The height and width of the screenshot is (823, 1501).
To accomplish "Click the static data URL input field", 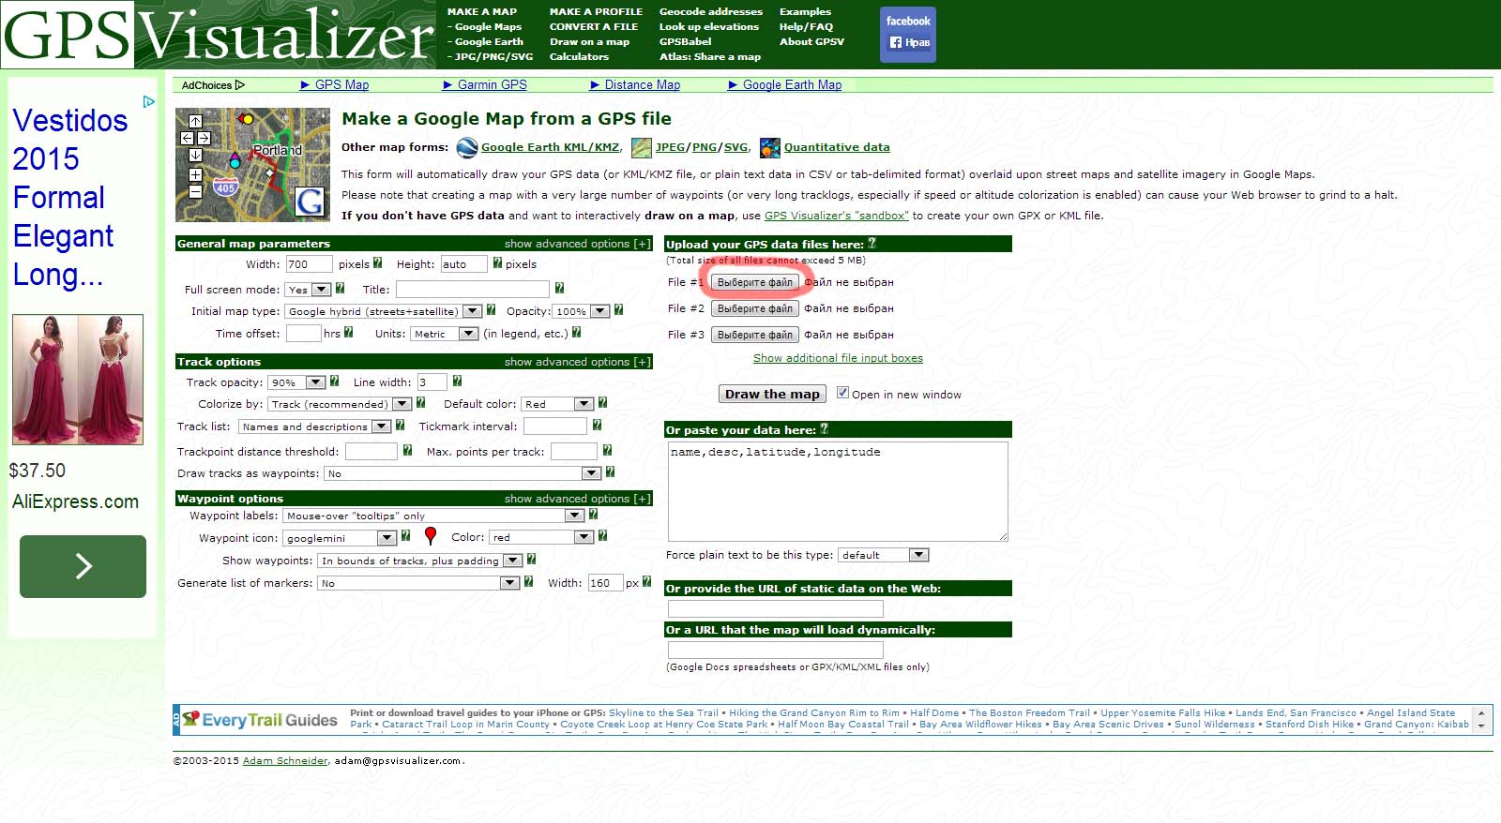I will pos(776,608).
